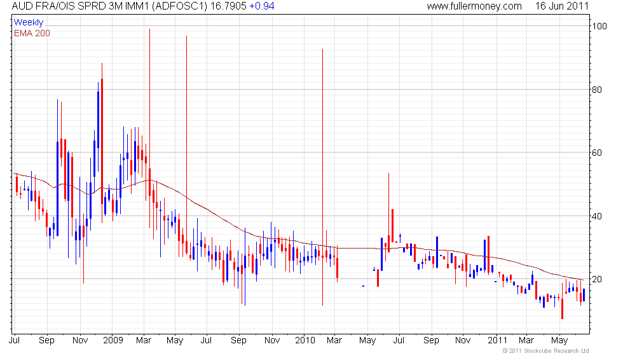Screen dimensions: 623x356
Task: Click the 60 level on price axis
Action: pos(598,153)
